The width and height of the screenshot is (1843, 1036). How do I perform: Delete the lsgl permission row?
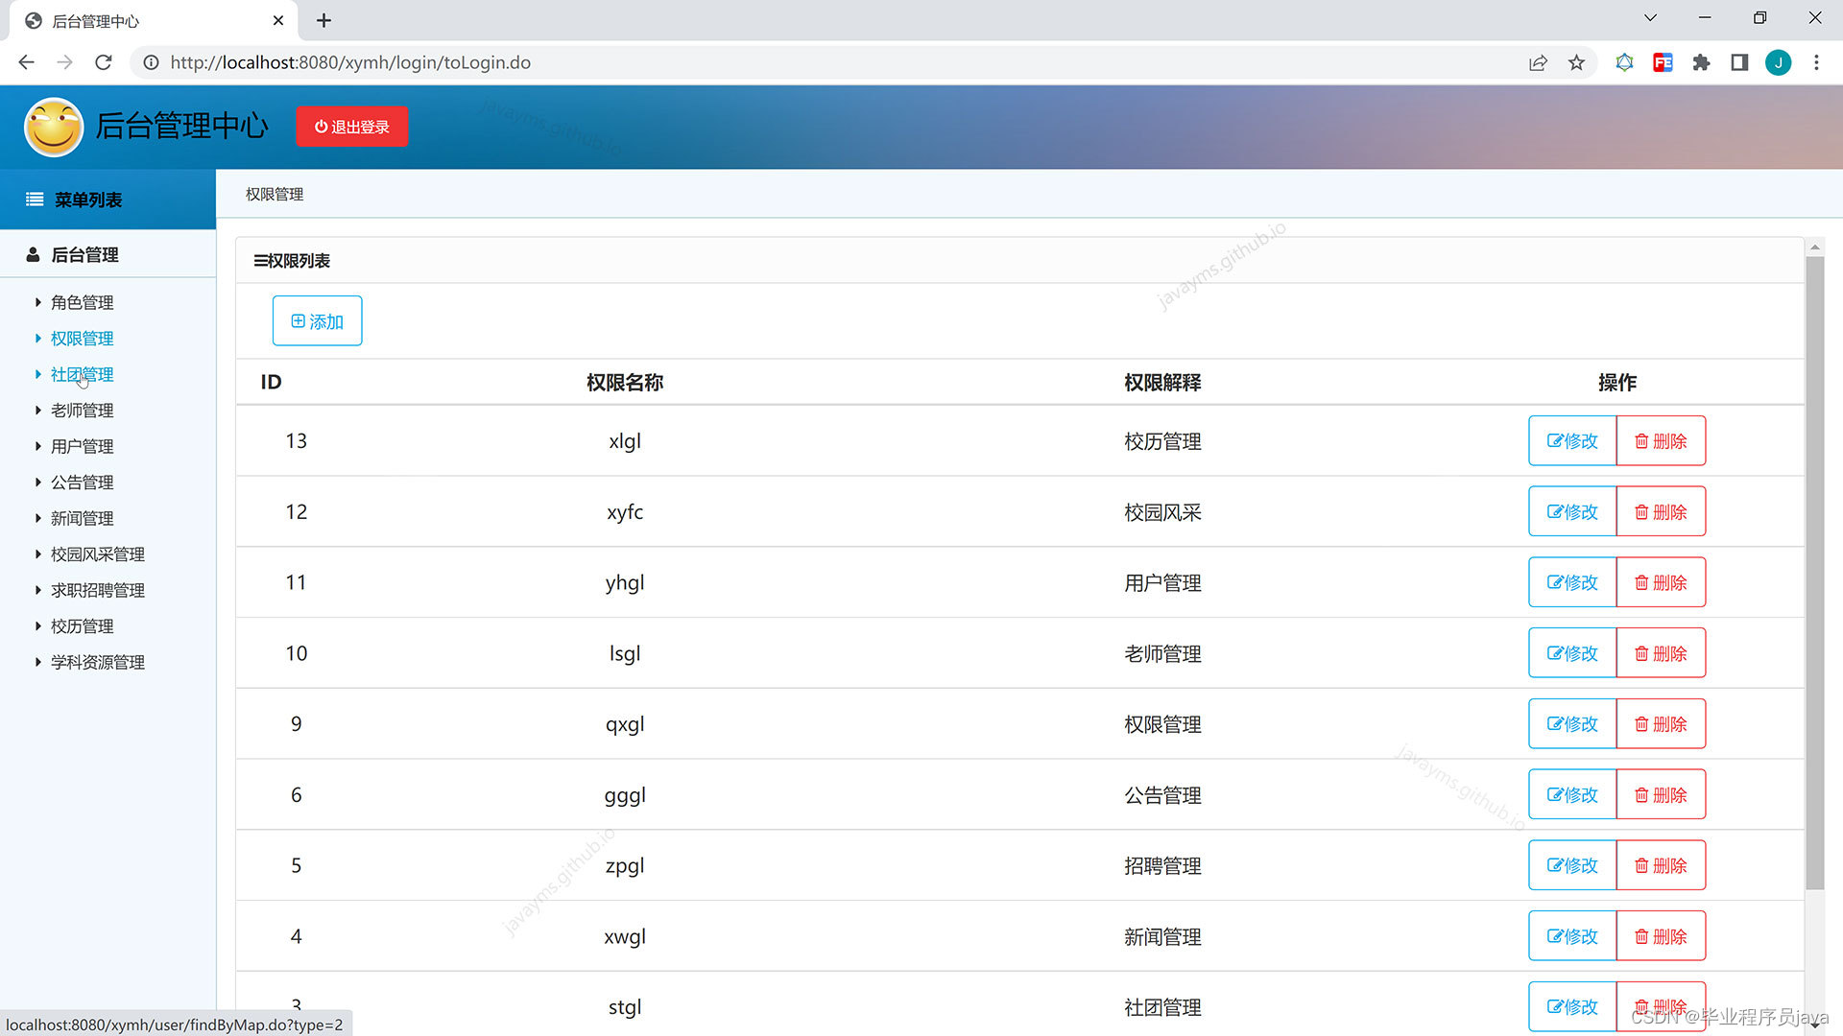pos(1661,653)
